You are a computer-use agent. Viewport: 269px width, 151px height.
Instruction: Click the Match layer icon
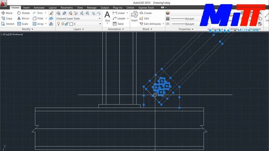click(x=70, y=13)
